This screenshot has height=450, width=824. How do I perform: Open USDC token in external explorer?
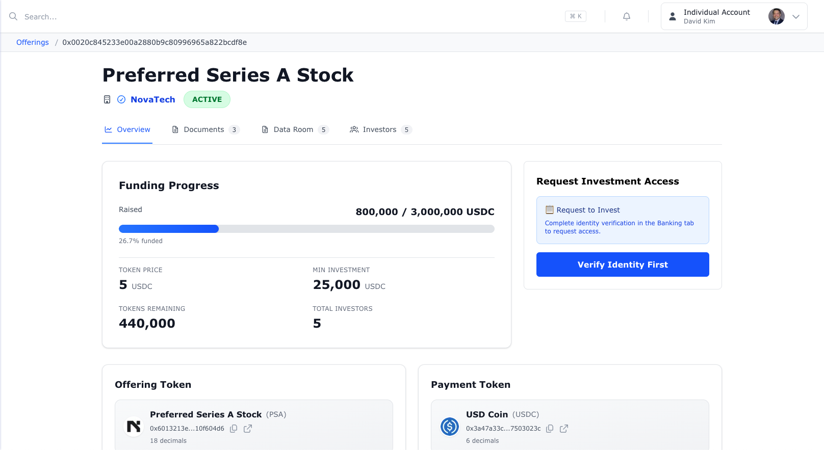coord(564,429)
